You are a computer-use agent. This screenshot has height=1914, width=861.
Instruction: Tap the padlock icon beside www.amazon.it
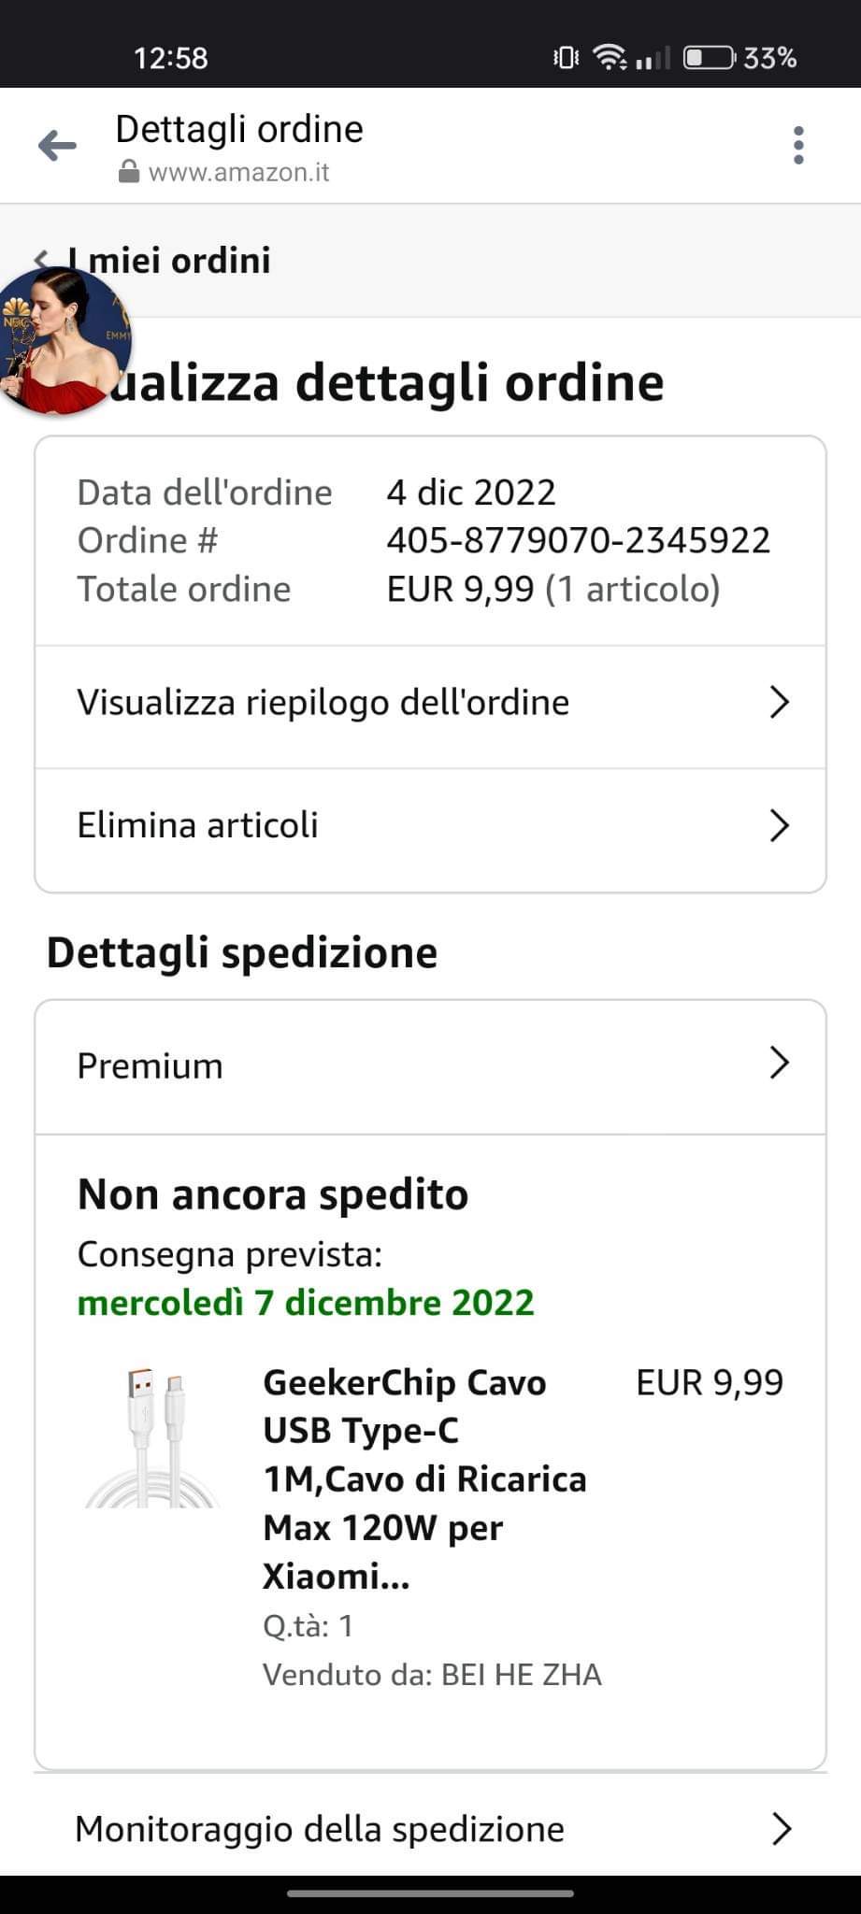128,172
